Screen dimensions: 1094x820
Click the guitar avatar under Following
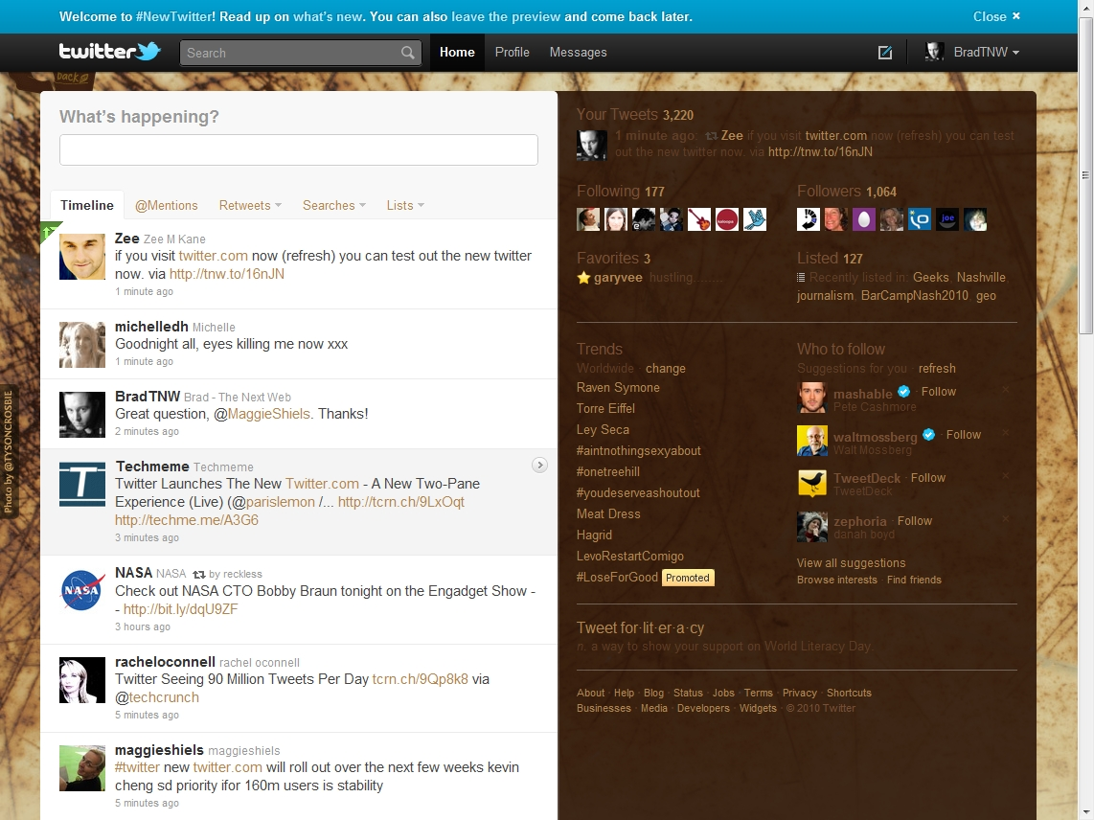click(x=699, y=219)
